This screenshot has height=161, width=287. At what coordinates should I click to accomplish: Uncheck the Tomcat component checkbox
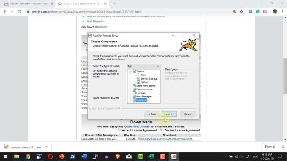point(134,72)
